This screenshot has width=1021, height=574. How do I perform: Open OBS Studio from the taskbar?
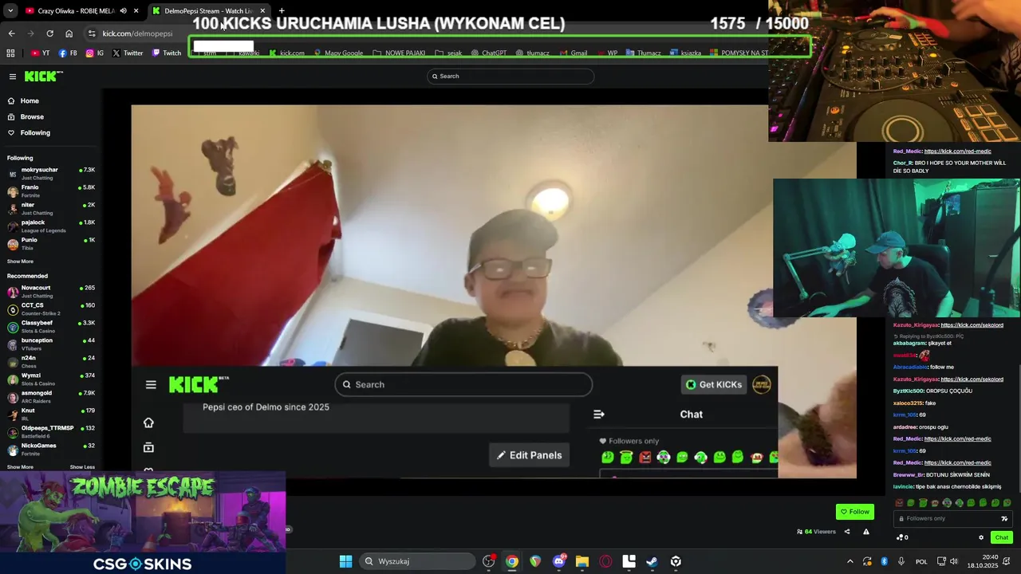tap(489, 561)
